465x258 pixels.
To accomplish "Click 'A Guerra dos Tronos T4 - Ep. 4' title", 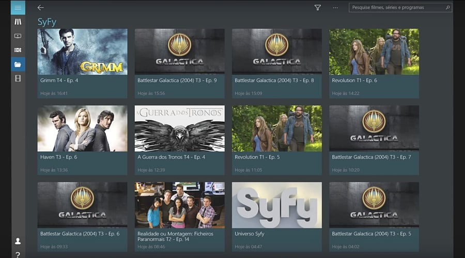I will (171, 157).
